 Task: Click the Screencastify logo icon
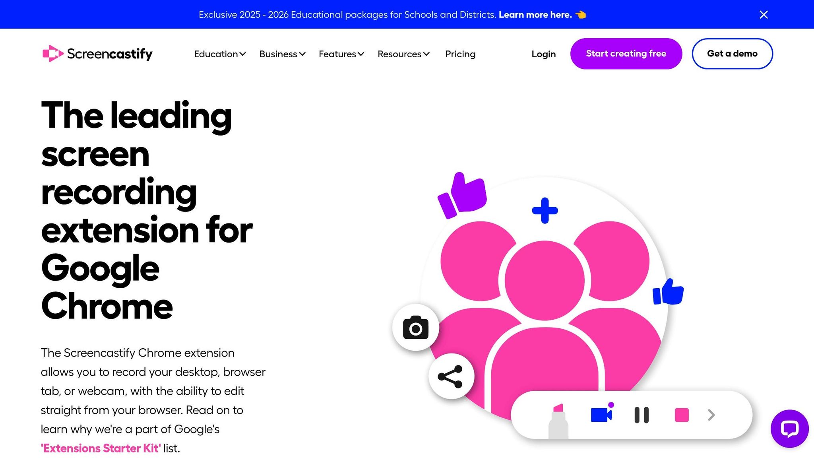tap(53, 53)
